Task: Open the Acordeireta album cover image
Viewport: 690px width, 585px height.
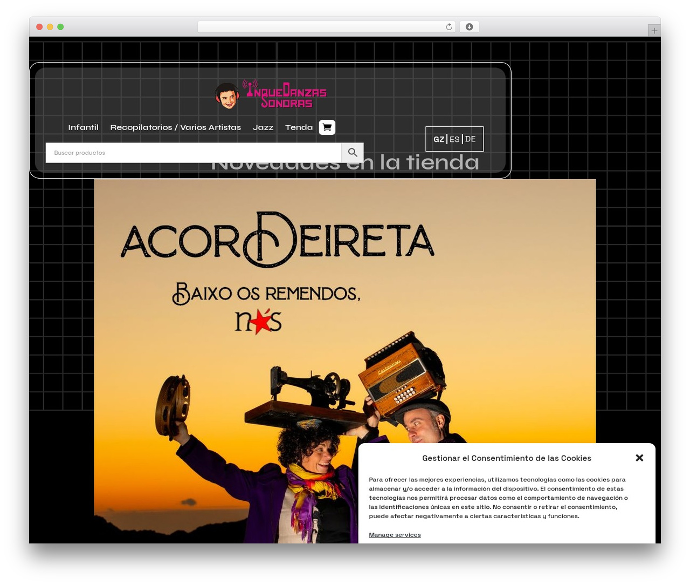Action: (x=345, y=361)
